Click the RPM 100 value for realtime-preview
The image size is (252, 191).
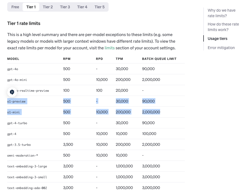click(66, 90)
